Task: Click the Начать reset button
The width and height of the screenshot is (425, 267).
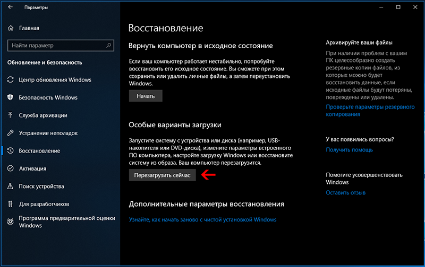Action: tap(146, 96)
